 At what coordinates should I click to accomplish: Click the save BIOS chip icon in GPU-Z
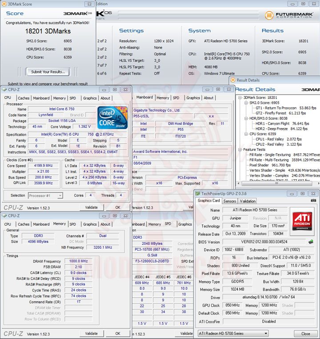pyautogui.click(x=311, y=242)
